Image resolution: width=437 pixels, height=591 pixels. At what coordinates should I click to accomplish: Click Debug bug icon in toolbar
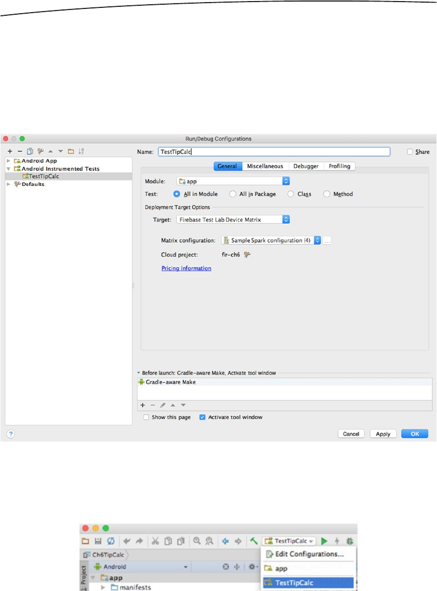pos(350,541)
